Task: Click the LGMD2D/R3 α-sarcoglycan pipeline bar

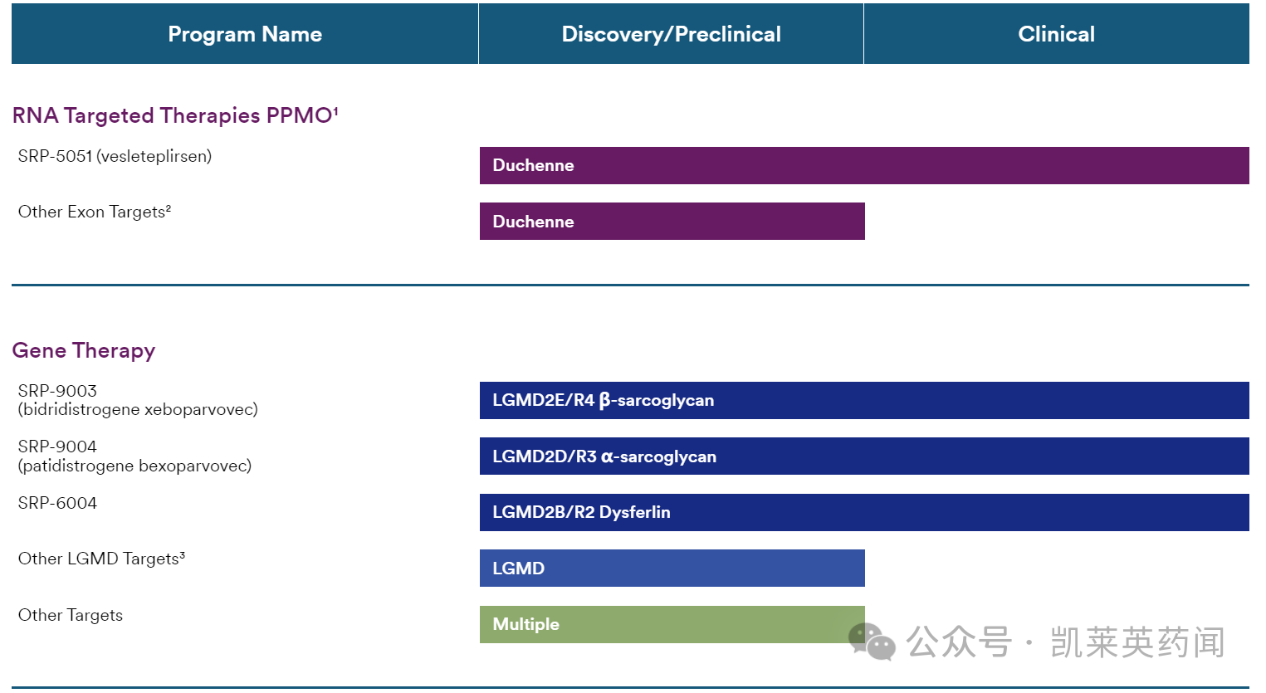Action: coord(864,456)
